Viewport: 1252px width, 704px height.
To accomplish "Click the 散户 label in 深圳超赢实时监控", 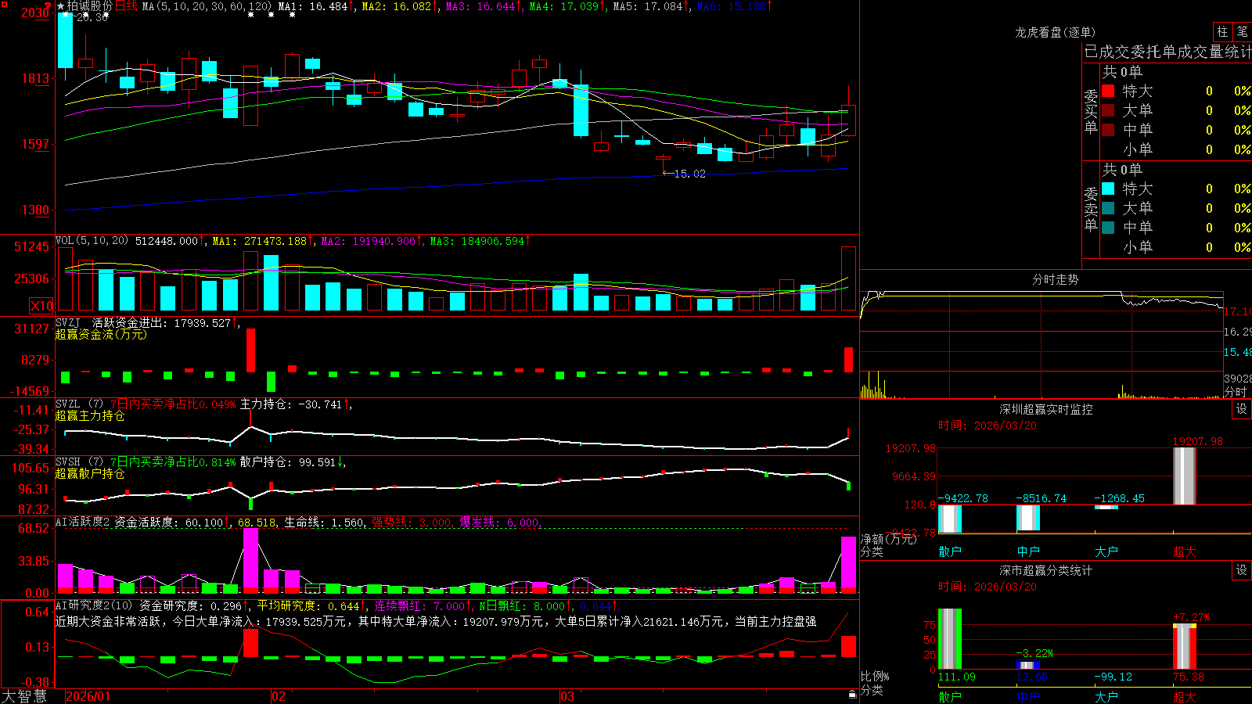I will click(950, 551).
